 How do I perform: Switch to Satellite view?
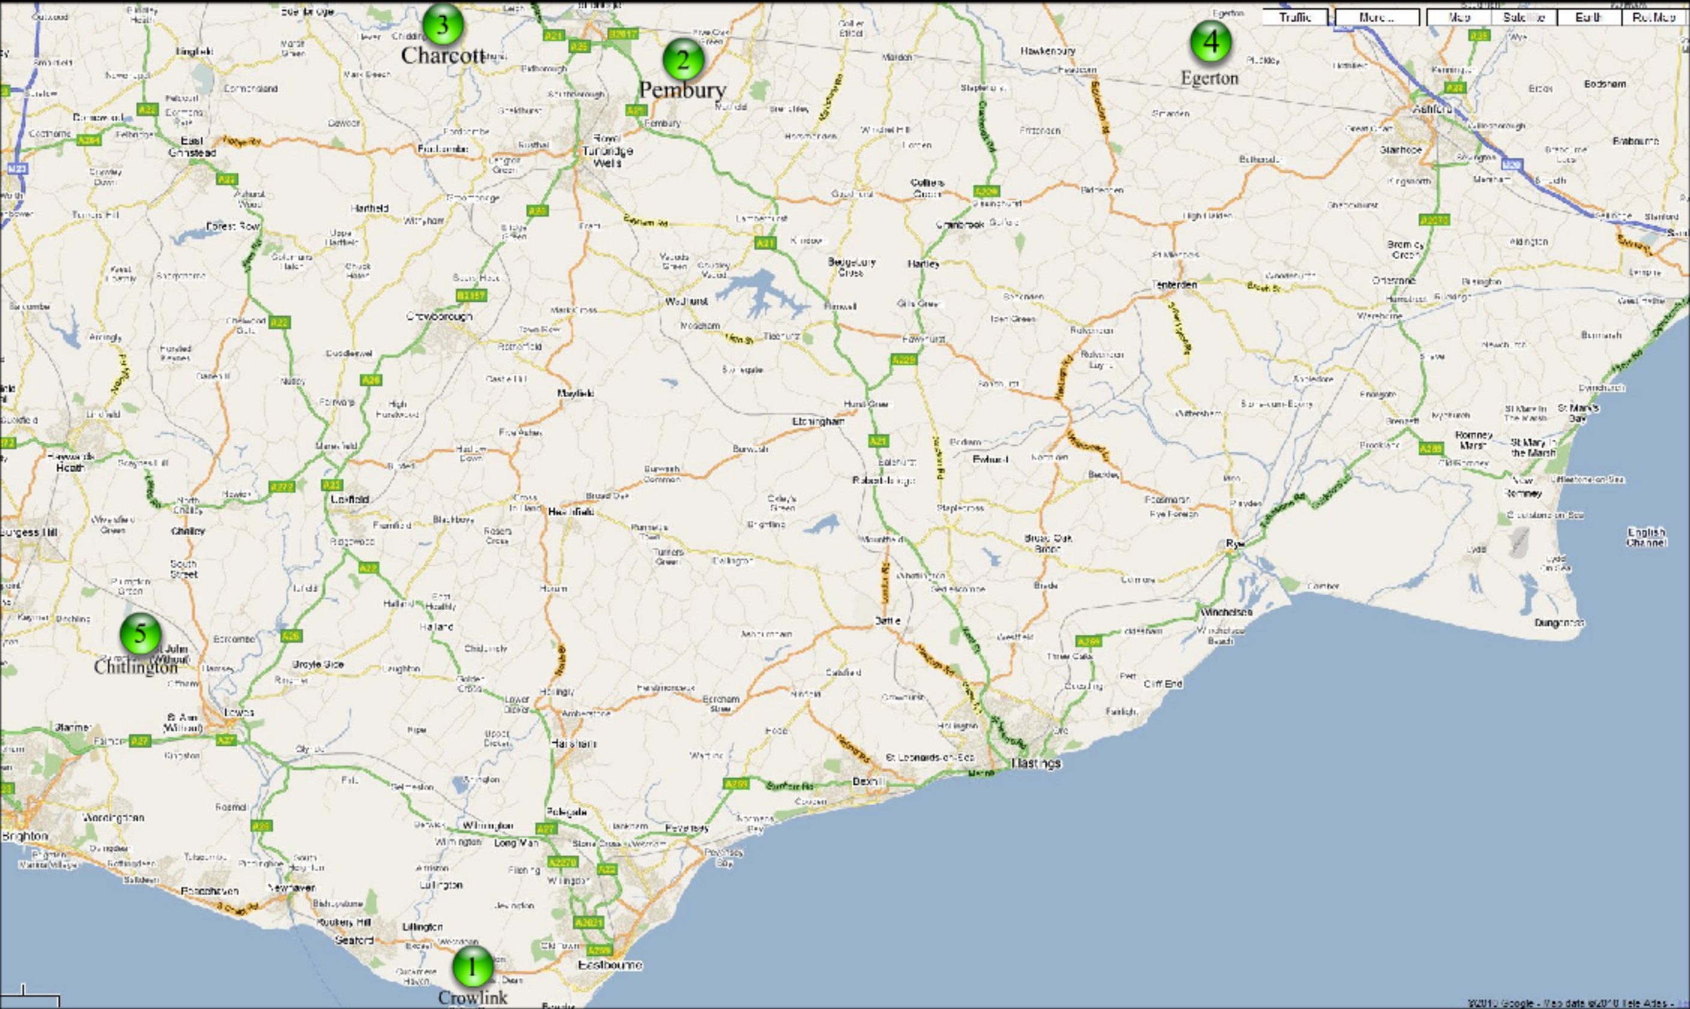coord(1524,17)
